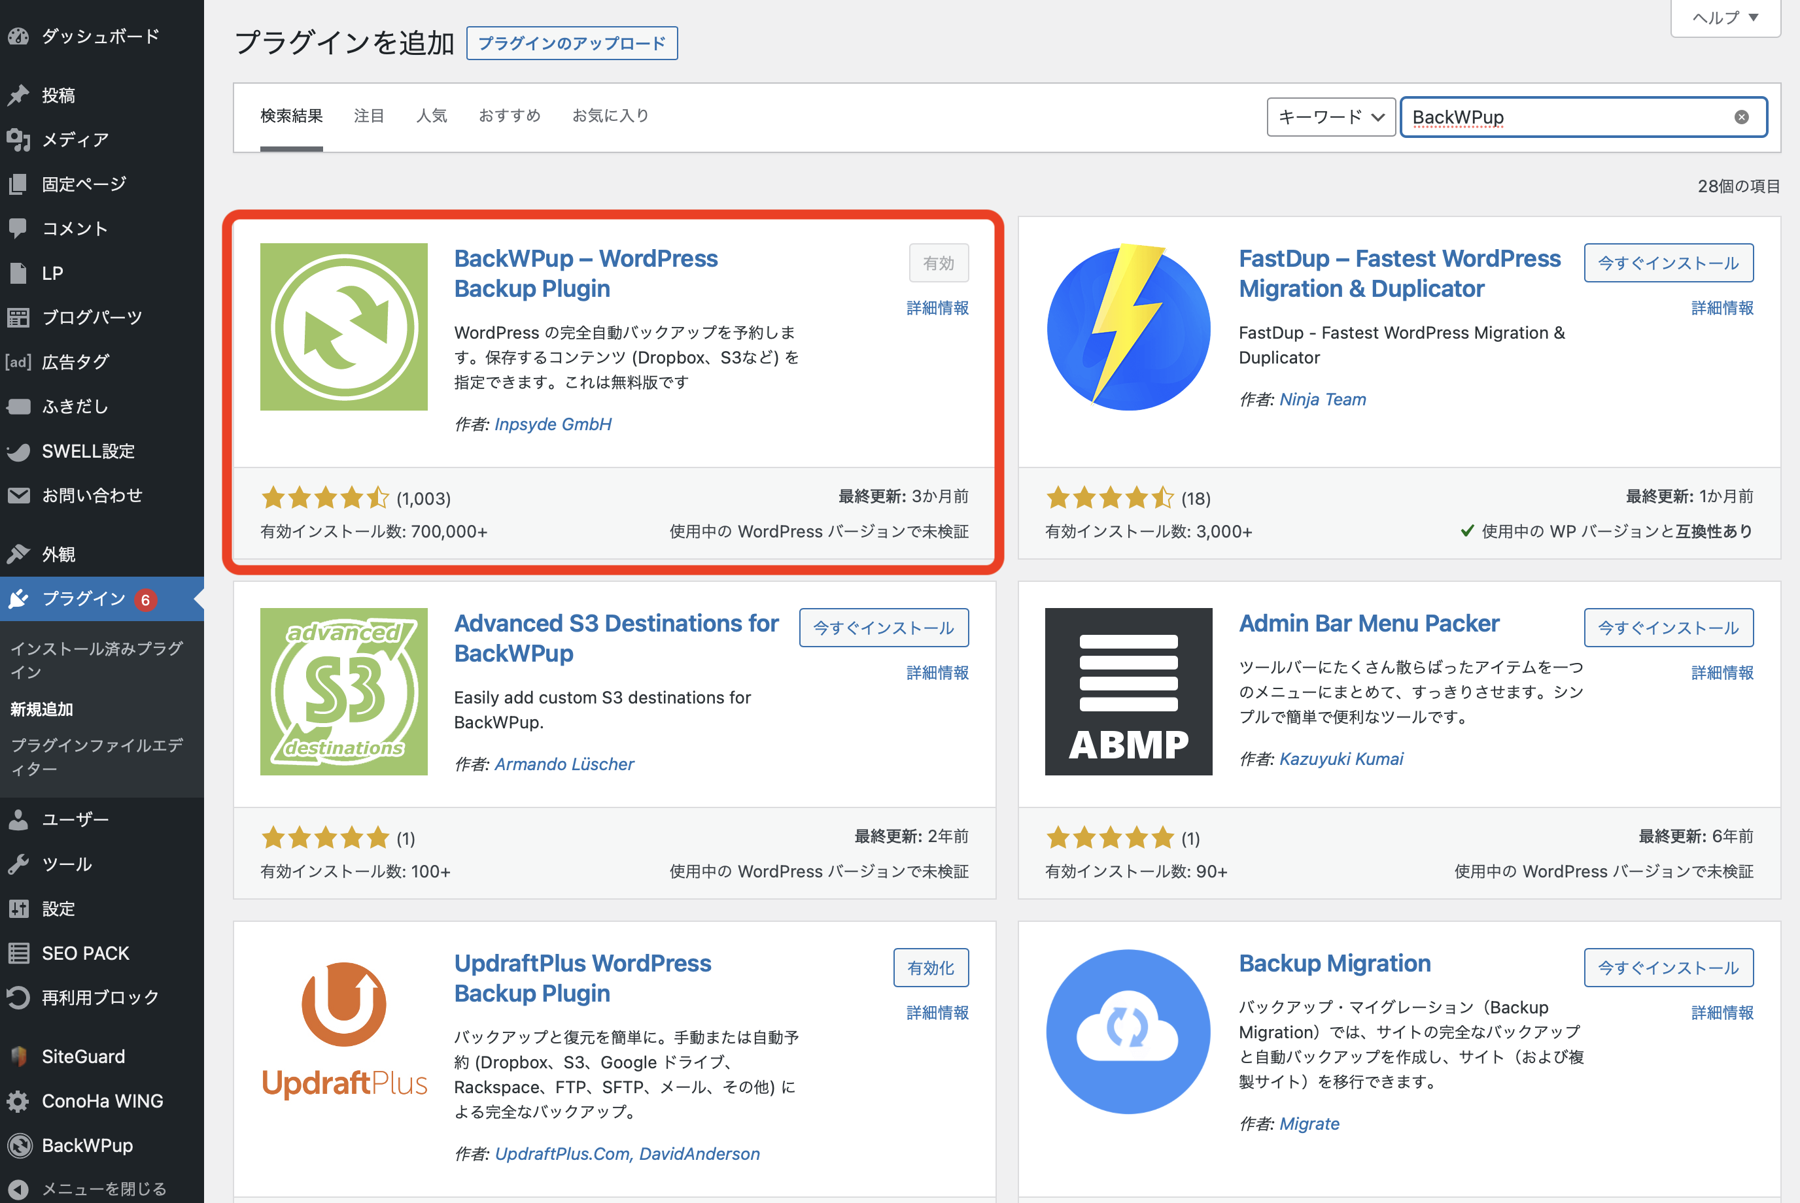Click the UpdraftPlus logo thumbnail
This screenshot has height=1203, width=1800.
[x=344, y=1031]
